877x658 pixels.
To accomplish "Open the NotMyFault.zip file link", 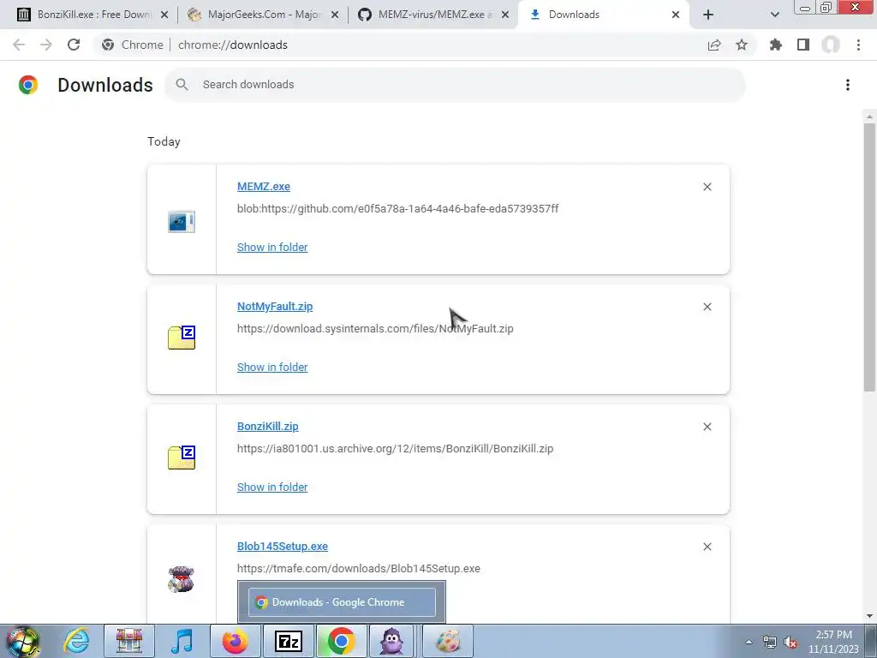I will 275,306.
